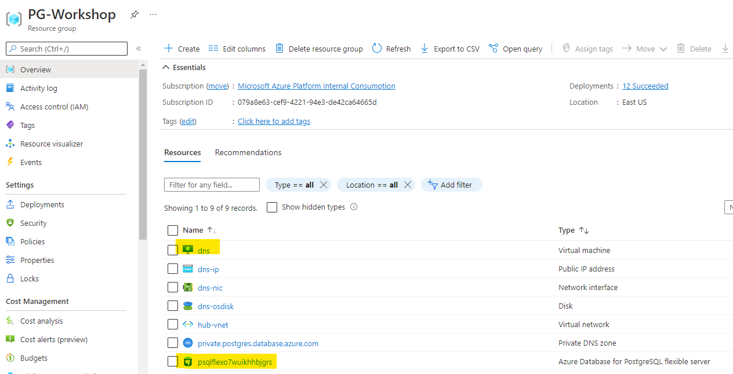Open the more options ellipsis menu

point(153,14)
